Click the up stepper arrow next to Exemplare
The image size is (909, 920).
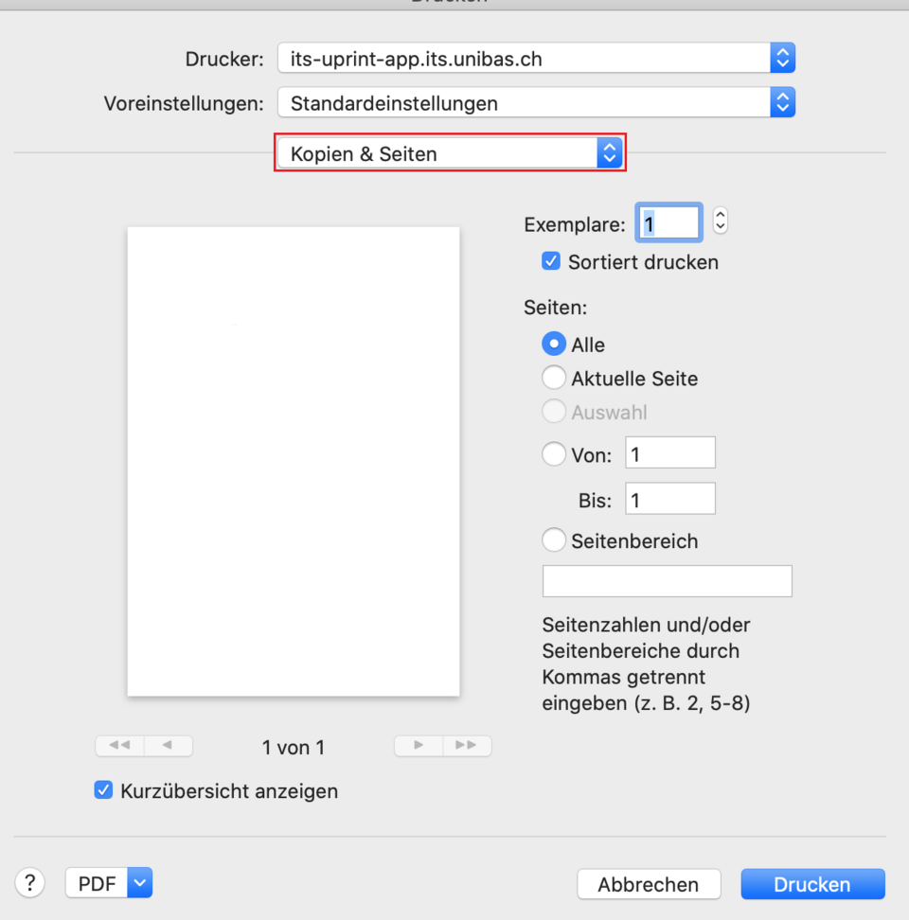pyautogui.click(x=721, y=216)
